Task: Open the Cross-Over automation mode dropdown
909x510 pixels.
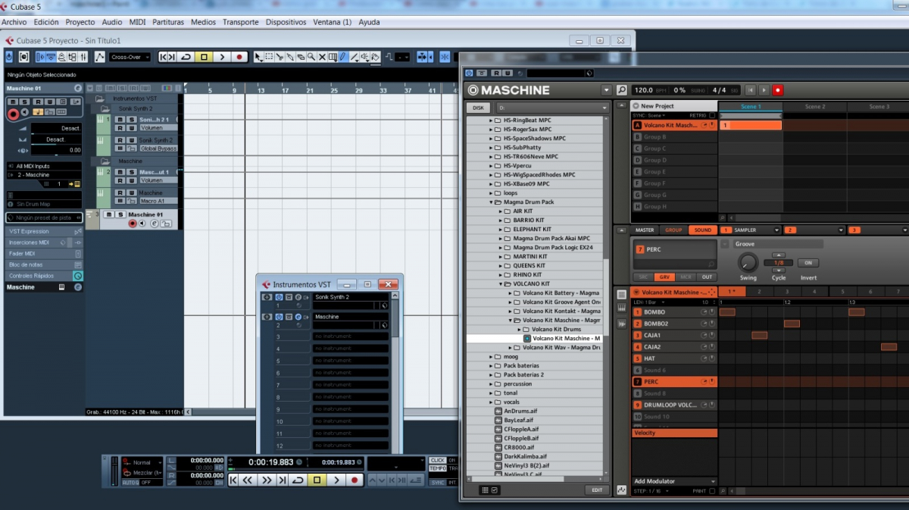Action: point(130,57)
